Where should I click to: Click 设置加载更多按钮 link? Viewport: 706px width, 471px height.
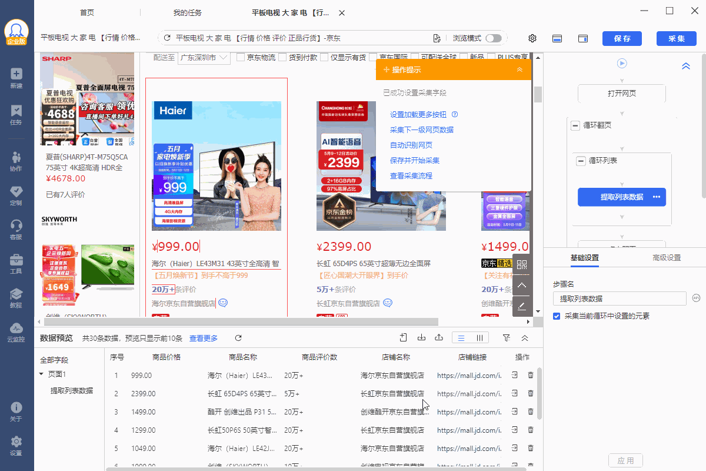(418, 114)
